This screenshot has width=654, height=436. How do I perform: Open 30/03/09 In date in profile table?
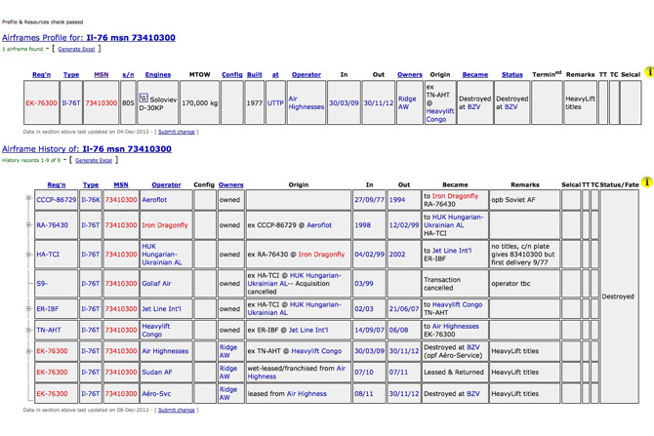[344, 103]
